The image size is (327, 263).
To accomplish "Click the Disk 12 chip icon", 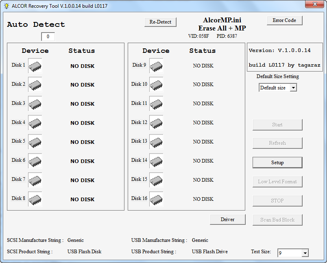I will click(156, 123).
